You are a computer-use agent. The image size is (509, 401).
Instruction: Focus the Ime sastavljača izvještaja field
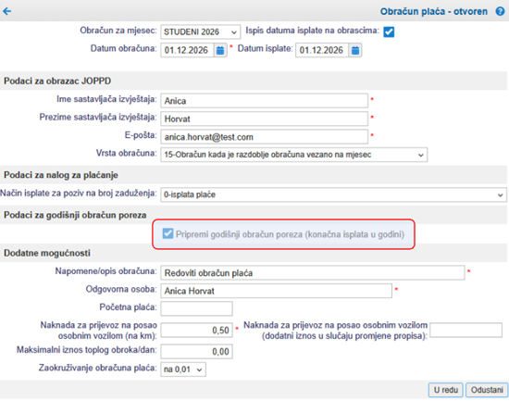pyautogui.click(x=265, y=101)
